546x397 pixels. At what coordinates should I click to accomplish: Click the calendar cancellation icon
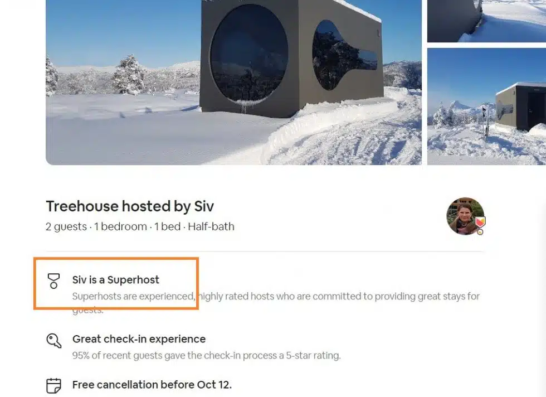(53, 386)
